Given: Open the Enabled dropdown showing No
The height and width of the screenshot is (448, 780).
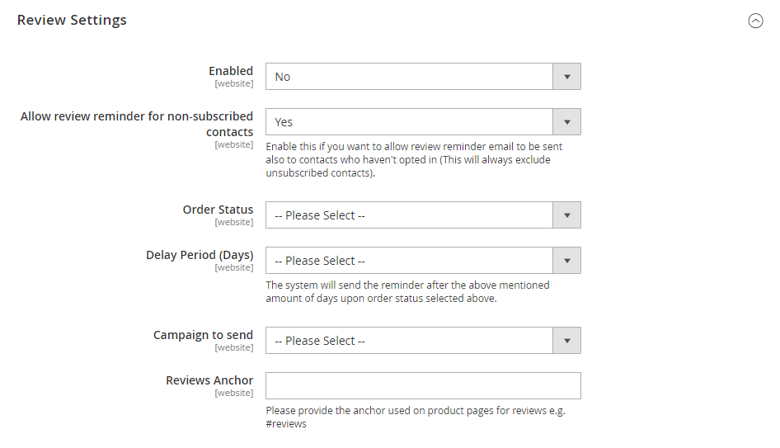Looking at the screenshot, I should (x=423, y=76).
